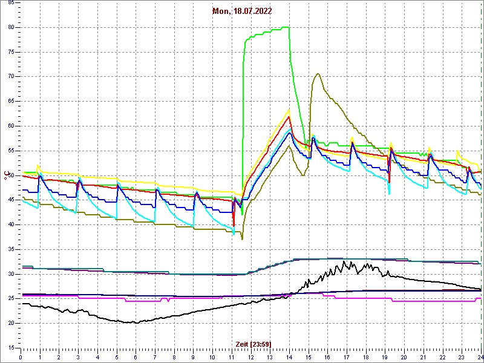Image resolution: width=484 pixels, height=363 pixels.
Task: Click hour '10' on the time axis
Action: pos(212,356)
